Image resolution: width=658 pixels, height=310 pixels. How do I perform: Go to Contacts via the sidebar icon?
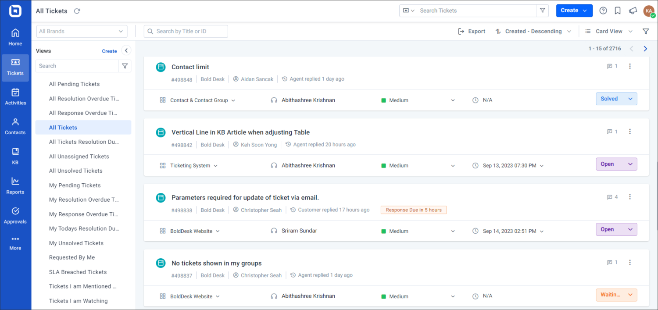(15, 126)
